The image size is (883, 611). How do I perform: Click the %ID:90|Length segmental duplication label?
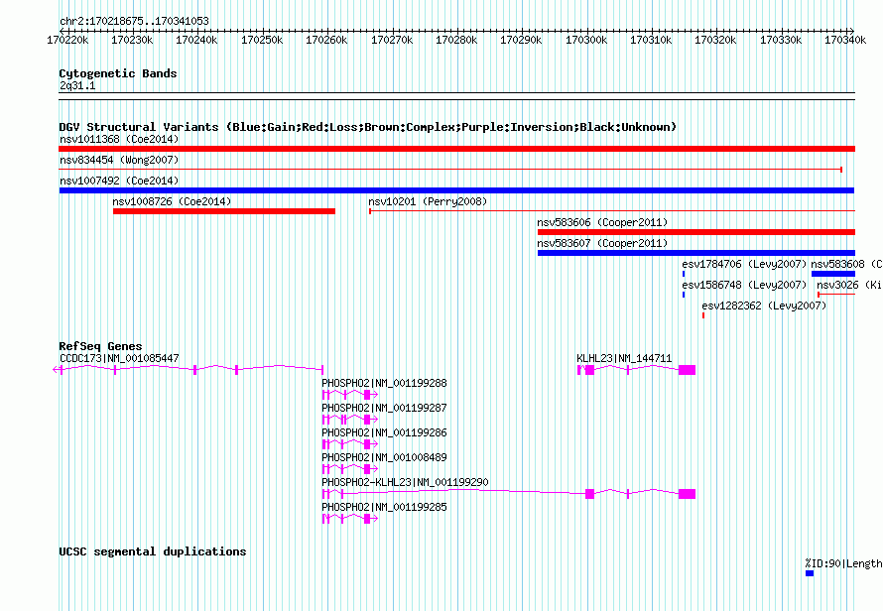(x=843, y=563)
